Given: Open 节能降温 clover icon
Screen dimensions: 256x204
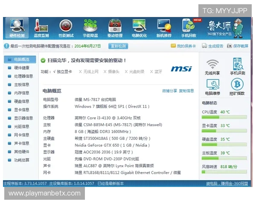Looking at the screenshot, I should click(x=90, y=28).
